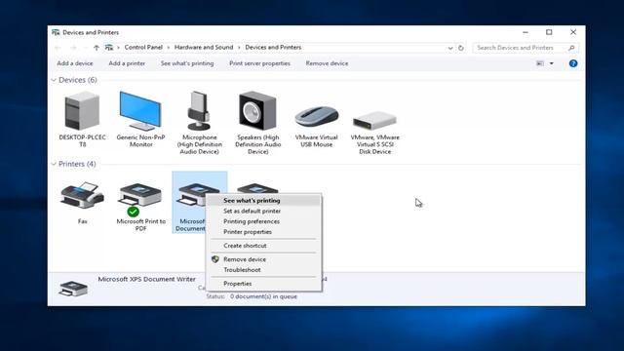The image size is (624, 351).
Task: Click the refresh button in address bar
Action: coord(461,48)
